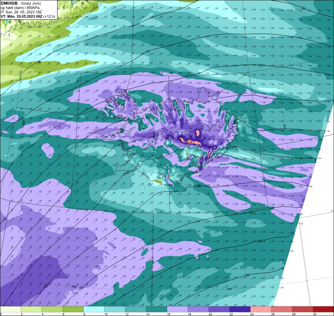The height and width of the screenshot is (316, 334).
Task: Click the 'VT: Mán. 29.05.2023 06Z' valid time
Action: tap(21, 16)
